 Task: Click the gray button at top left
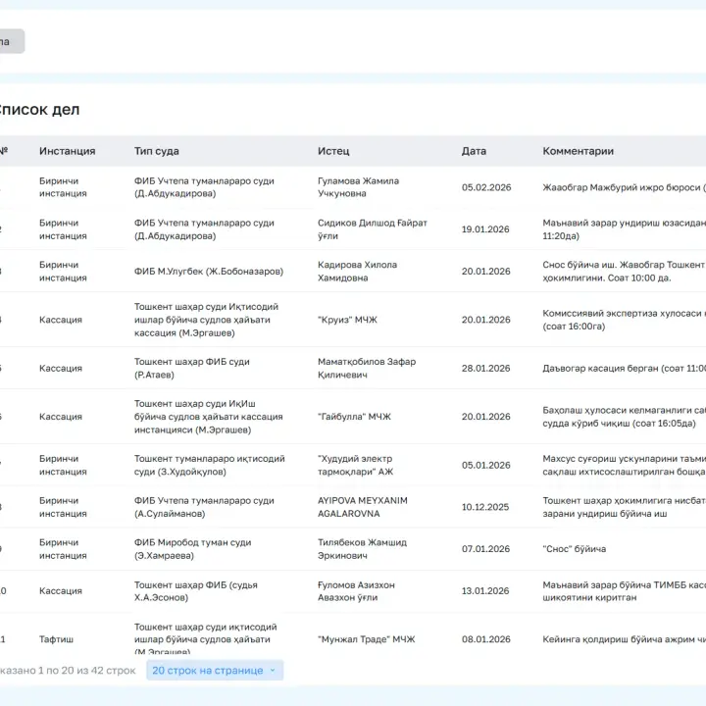pos(11,41)
